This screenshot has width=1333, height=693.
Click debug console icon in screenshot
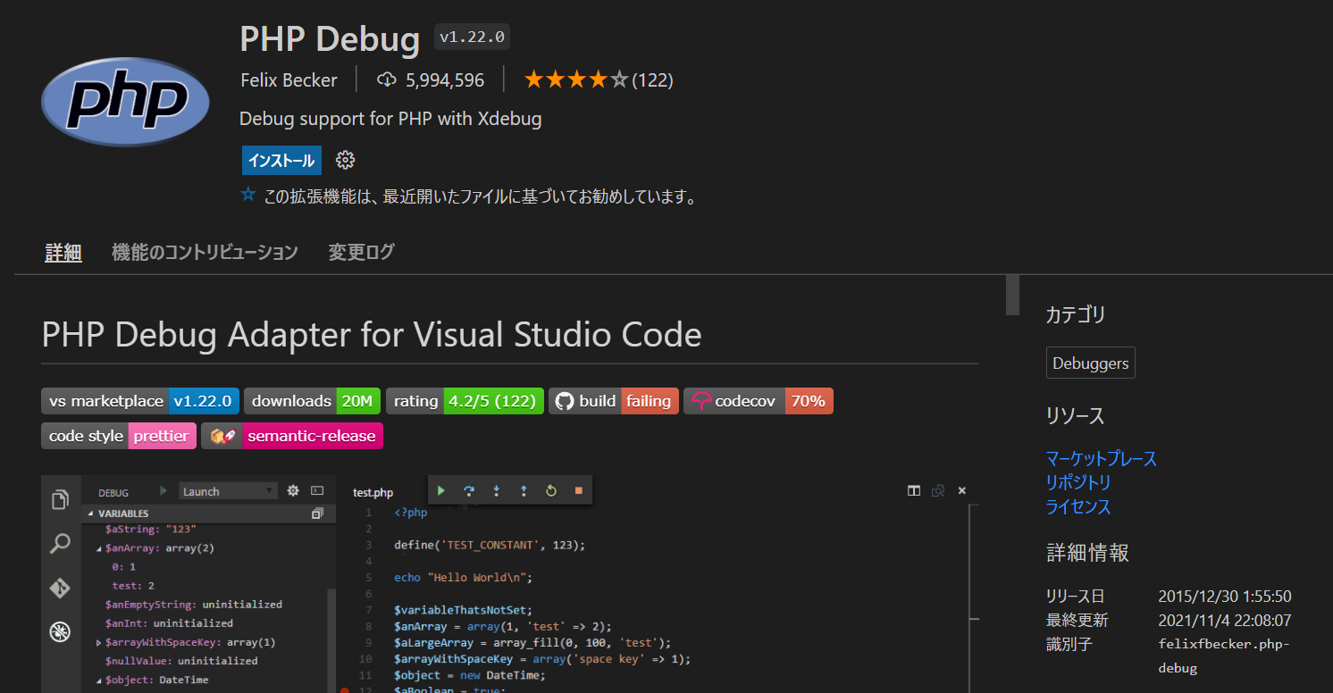[x=317, y=490]
